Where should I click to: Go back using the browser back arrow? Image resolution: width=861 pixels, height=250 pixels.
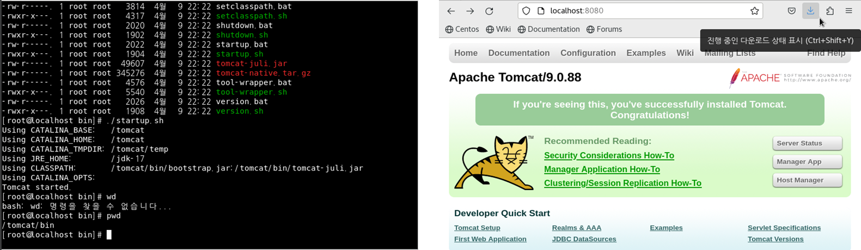click(x=451, y=11)
